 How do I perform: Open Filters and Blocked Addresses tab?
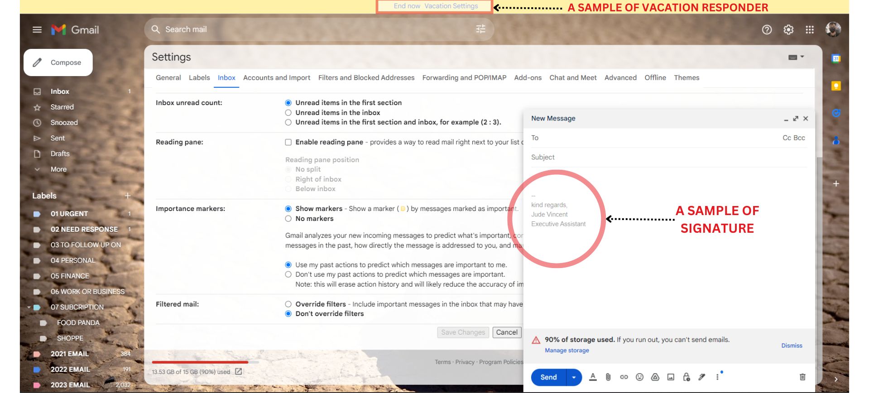point(366,78)
